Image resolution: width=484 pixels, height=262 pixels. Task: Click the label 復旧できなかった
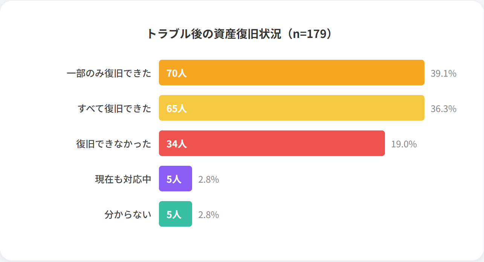click(x=114, y=144)
